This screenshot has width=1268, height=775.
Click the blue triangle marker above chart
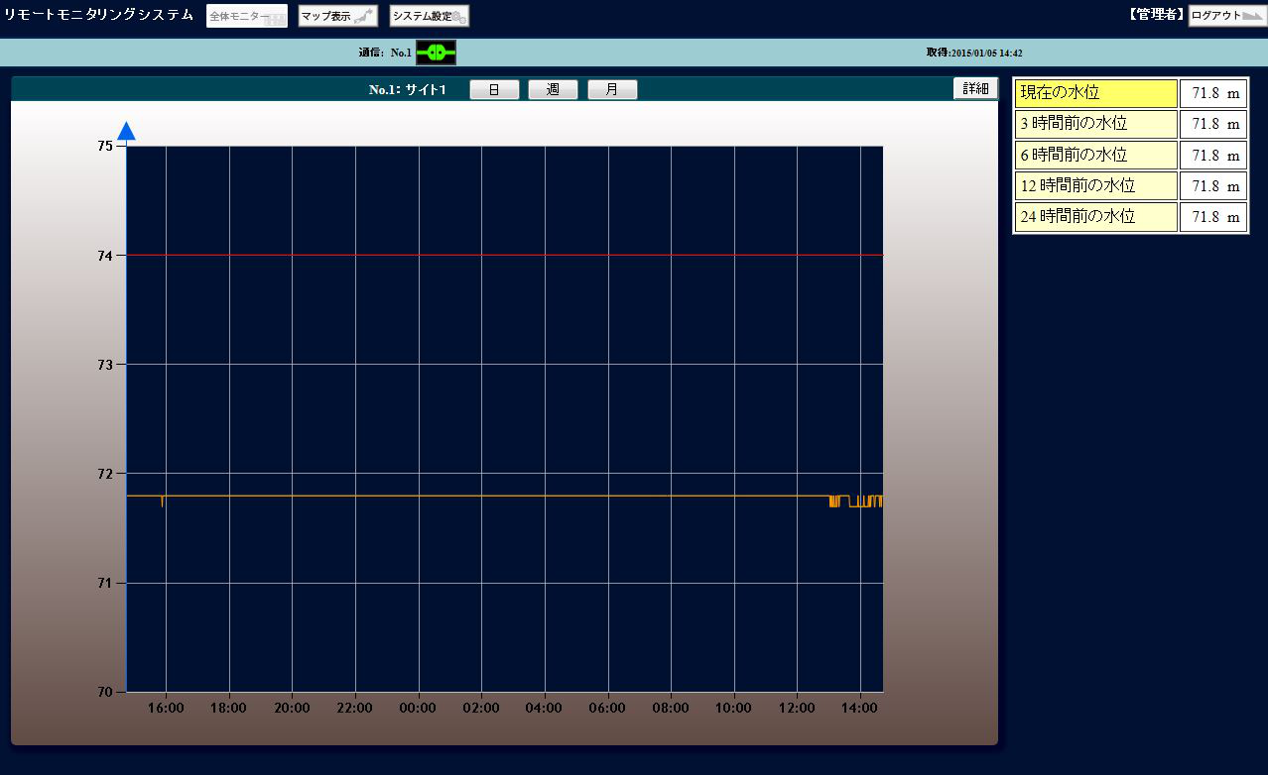[x=126, y=131]
